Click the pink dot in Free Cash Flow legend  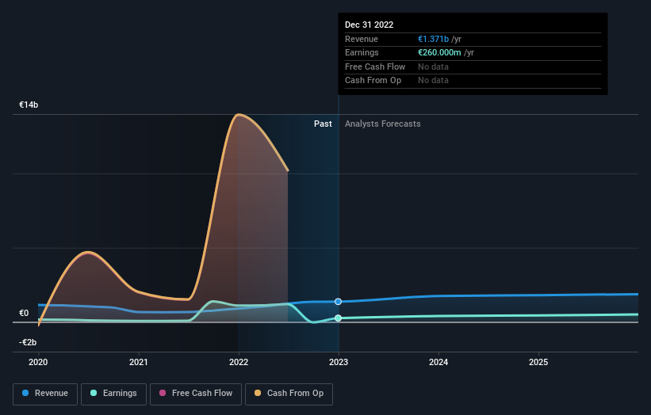click(163, 393)
